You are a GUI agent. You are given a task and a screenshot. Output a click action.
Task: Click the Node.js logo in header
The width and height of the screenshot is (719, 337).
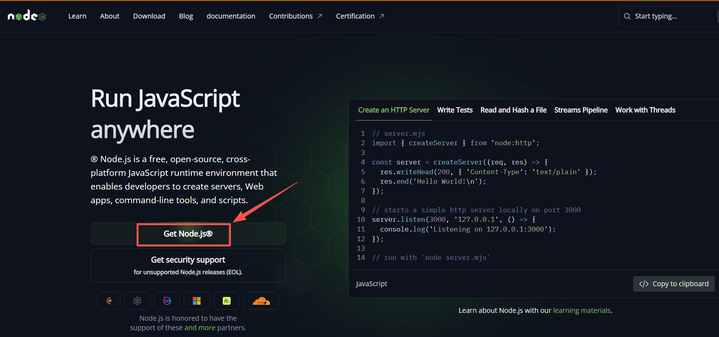pos(27,16)
